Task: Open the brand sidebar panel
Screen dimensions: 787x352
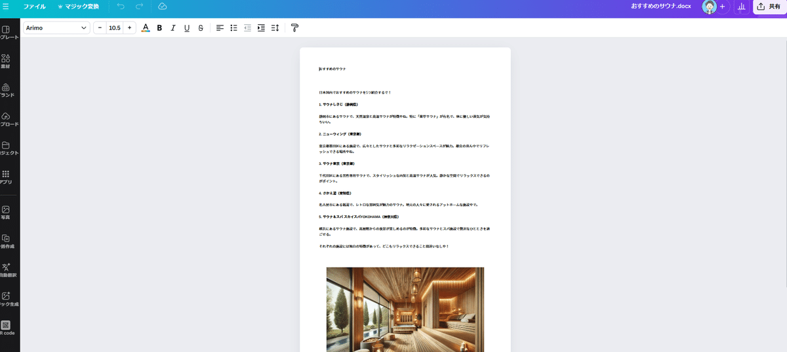Action: (8, 90)
